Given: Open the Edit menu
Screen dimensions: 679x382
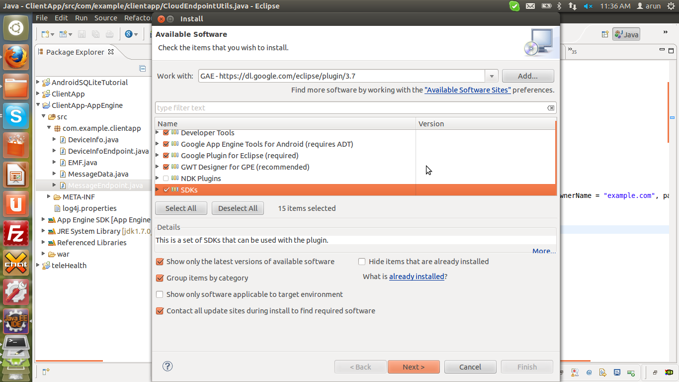Looking at the screenshot, I should pyautogui.click(x=61, y=18).
